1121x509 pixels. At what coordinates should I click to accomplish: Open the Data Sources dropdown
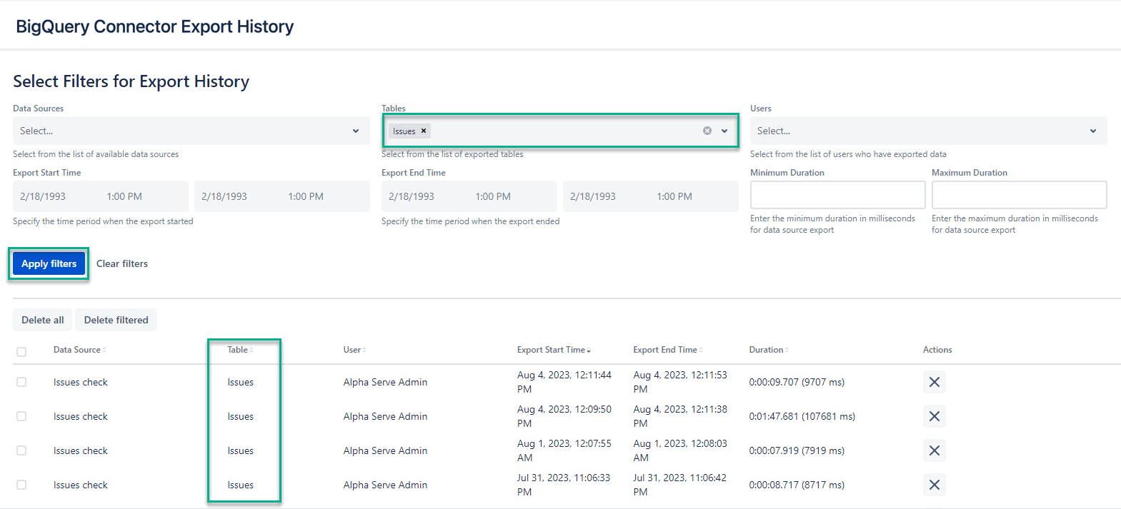191,131
